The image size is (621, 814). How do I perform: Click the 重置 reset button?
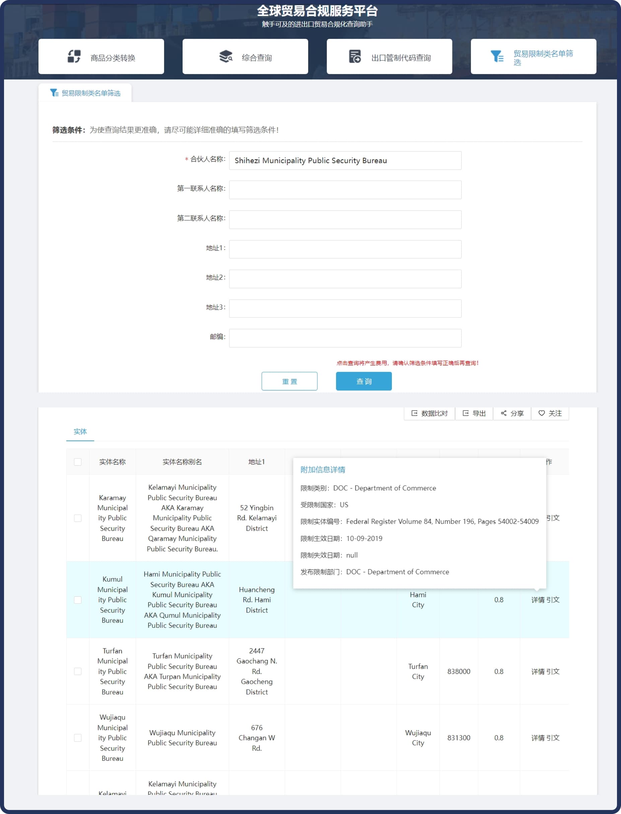click(x=289, y=381)
